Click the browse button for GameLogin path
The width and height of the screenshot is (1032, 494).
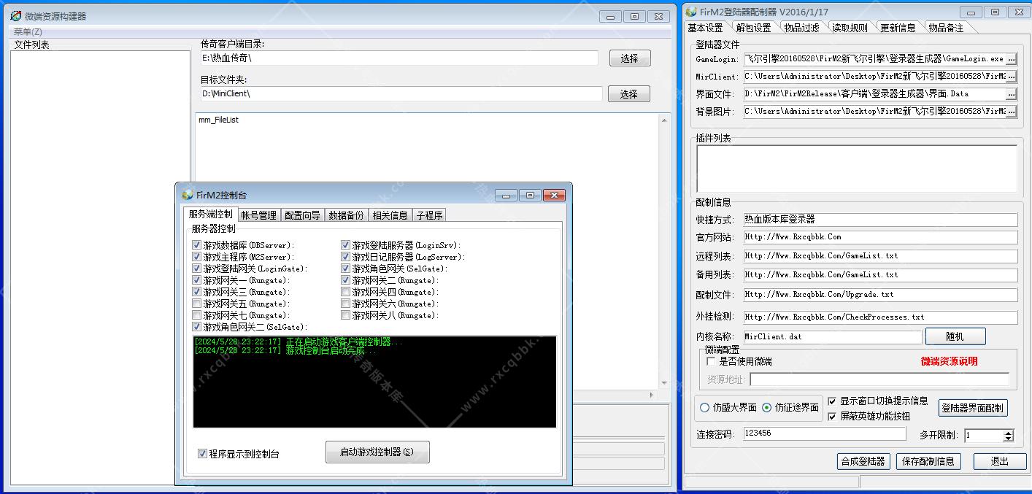pyautogui.click(x=1011, y=59)
